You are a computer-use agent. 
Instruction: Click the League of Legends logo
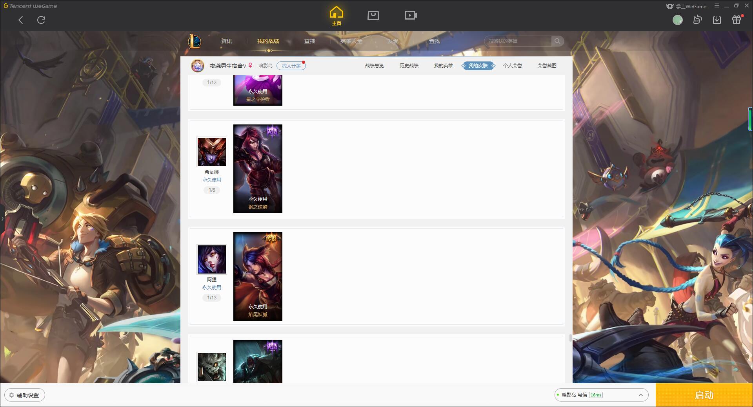(195, 41)
